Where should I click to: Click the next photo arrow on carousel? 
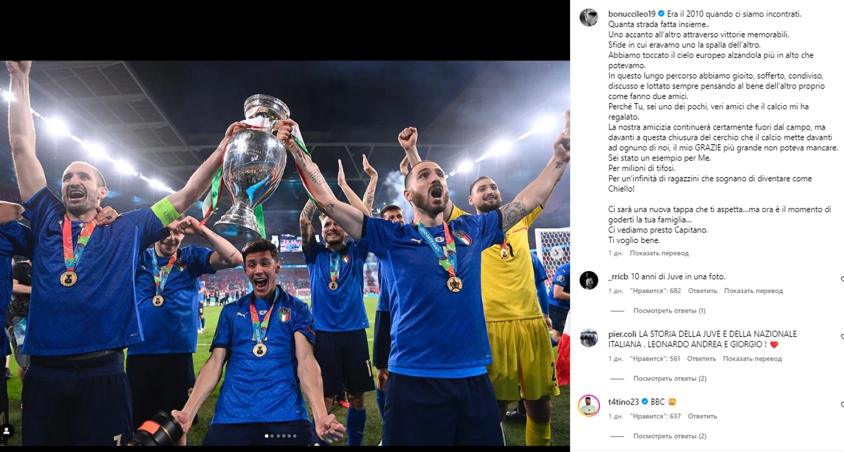click(x=556, y=253)
